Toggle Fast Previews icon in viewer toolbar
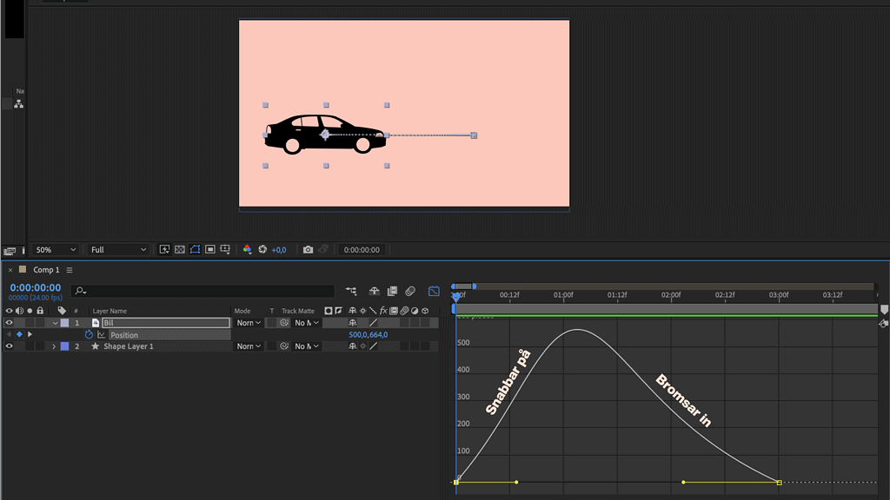Screen dimensions: 890x500 click(x=164, y=249)
